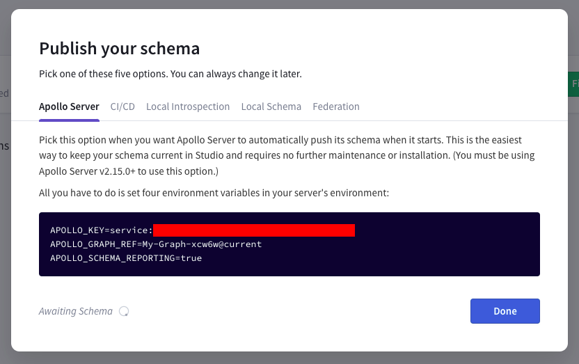Click the APOLLO_SCHEMA_REPORTING=true line
579x364 pixels.
pos(126,258)
